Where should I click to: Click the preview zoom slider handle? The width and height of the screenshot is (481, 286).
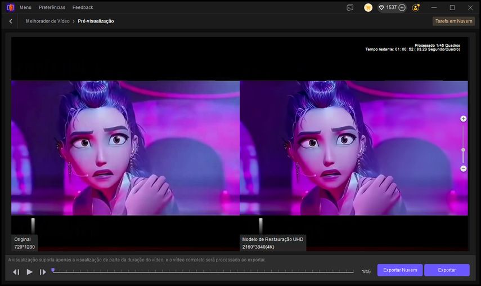[x=463, y=150]
